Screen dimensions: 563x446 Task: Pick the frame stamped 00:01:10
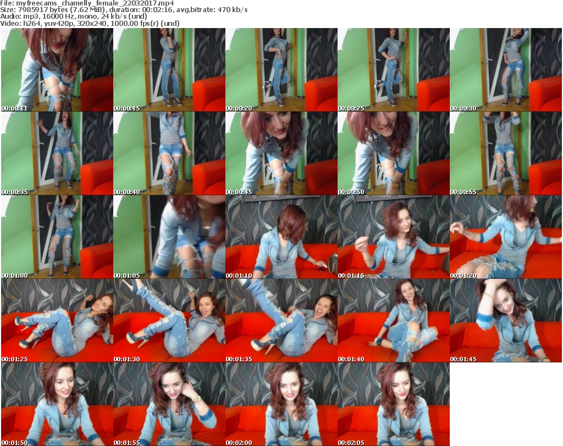[281, 237]
